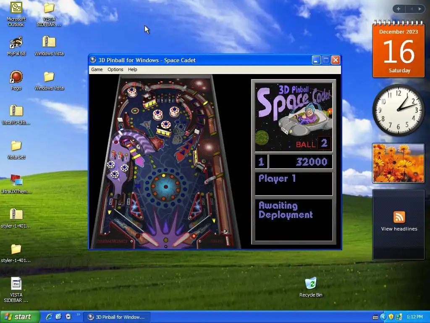Launch Internet Explorer from Quick Launch
The image size is (430, 323).
click(49, 317)
